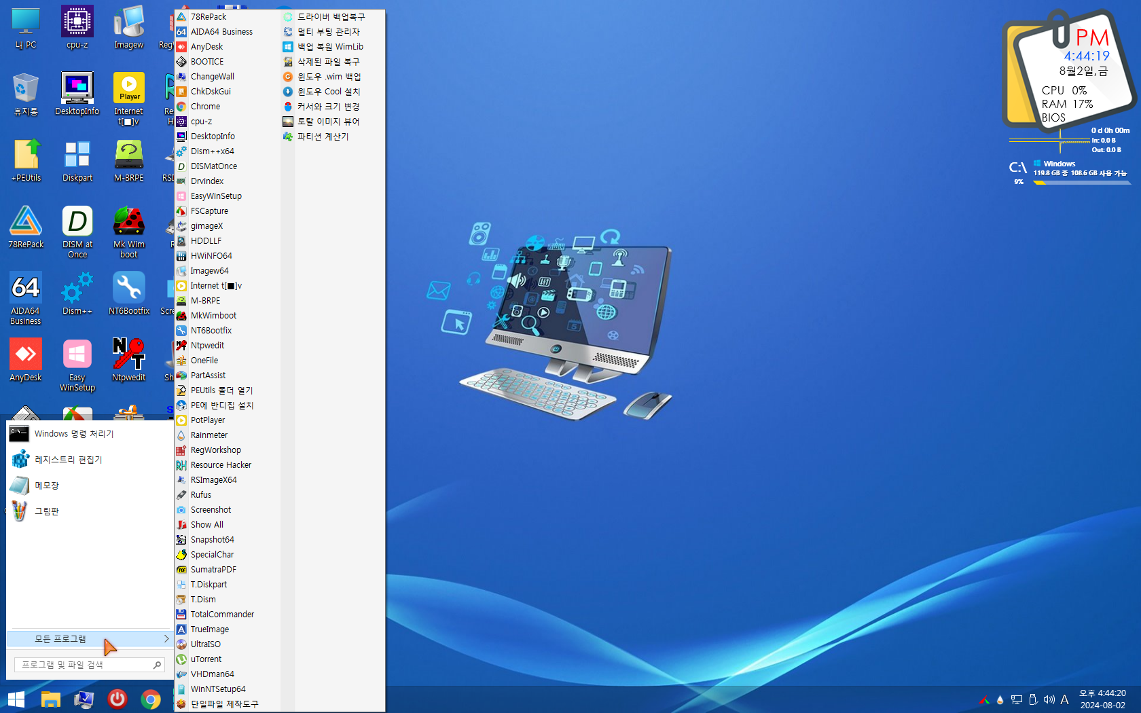
Task: Click the taskbar clock showing 오후 4:44:20
Action: click(1102, 699)
